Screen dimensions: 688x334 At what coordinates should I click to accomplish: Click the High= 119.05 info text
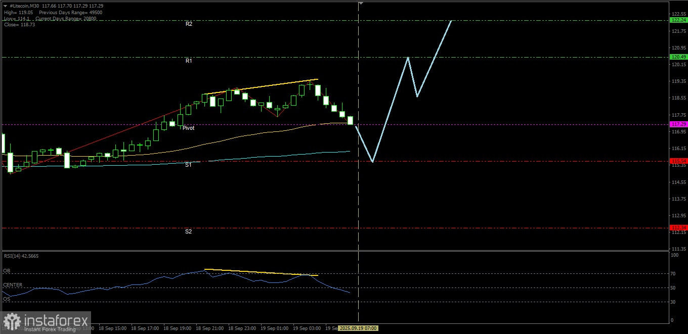click(18, 12)
